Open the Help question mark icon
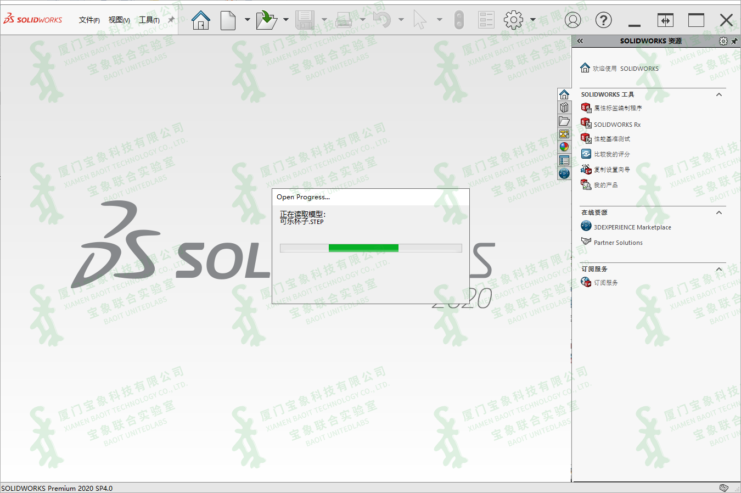This screenshot has width=741, height=493. pyautogui.click(x=604, y=20)
